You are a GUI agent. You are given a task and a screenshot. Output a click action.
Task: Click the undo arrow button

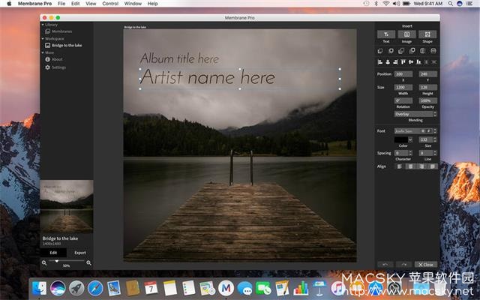[385, 265]
